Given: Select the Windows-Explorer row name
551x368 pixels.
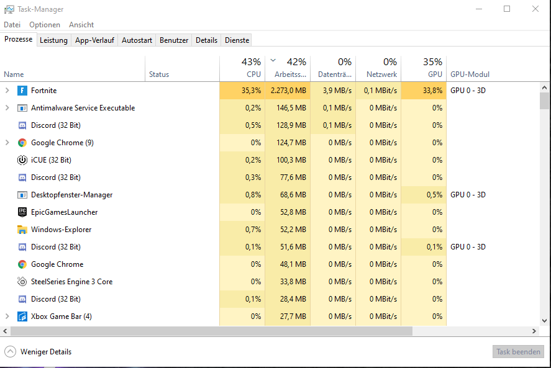Looking at the screenshot, I should [x=61, y=230].
